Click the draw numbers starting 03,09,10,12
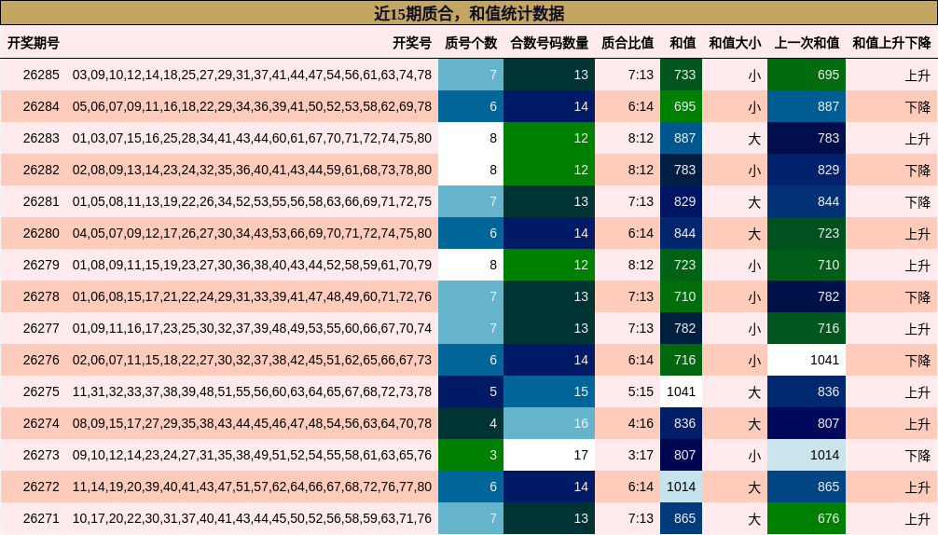 pyautogui.click(x=252, y=75)
